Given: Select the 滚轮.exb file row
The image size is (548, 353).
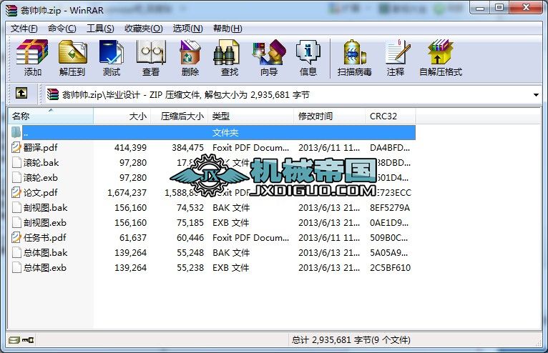Looking at the screenshot, I should (212, 177).
